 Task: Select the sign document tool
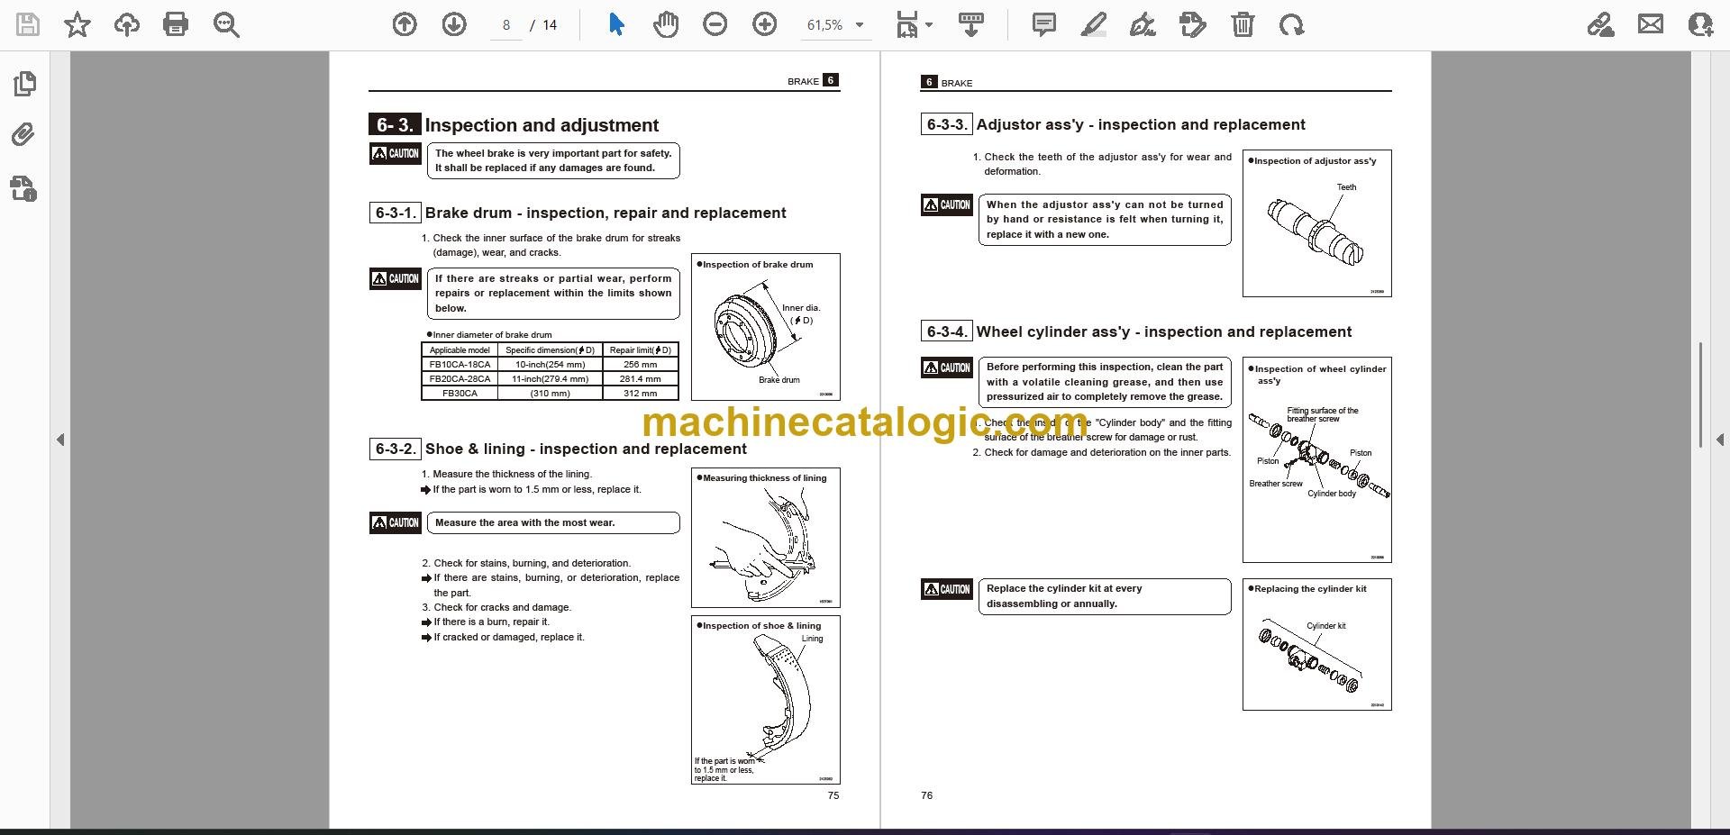[x=1143, y=24]
